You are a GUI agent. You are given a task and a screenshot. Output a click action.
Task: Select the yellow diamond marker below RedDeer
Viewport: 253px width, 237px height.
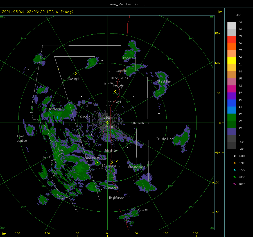click(116, 92)
